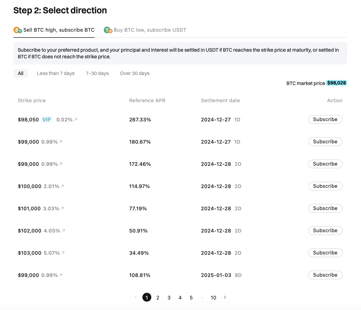Jump to page 10
Viewport: 361px width, 310px height.
(x=213, y=297)
